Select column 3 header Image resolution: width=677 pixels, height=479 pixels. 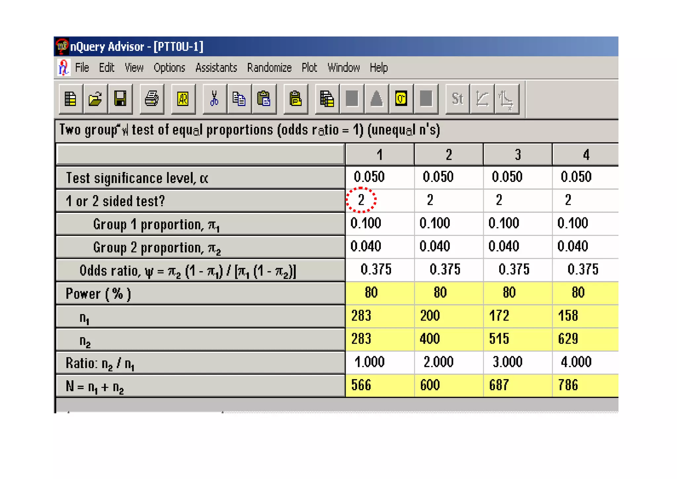click(517, 154)
